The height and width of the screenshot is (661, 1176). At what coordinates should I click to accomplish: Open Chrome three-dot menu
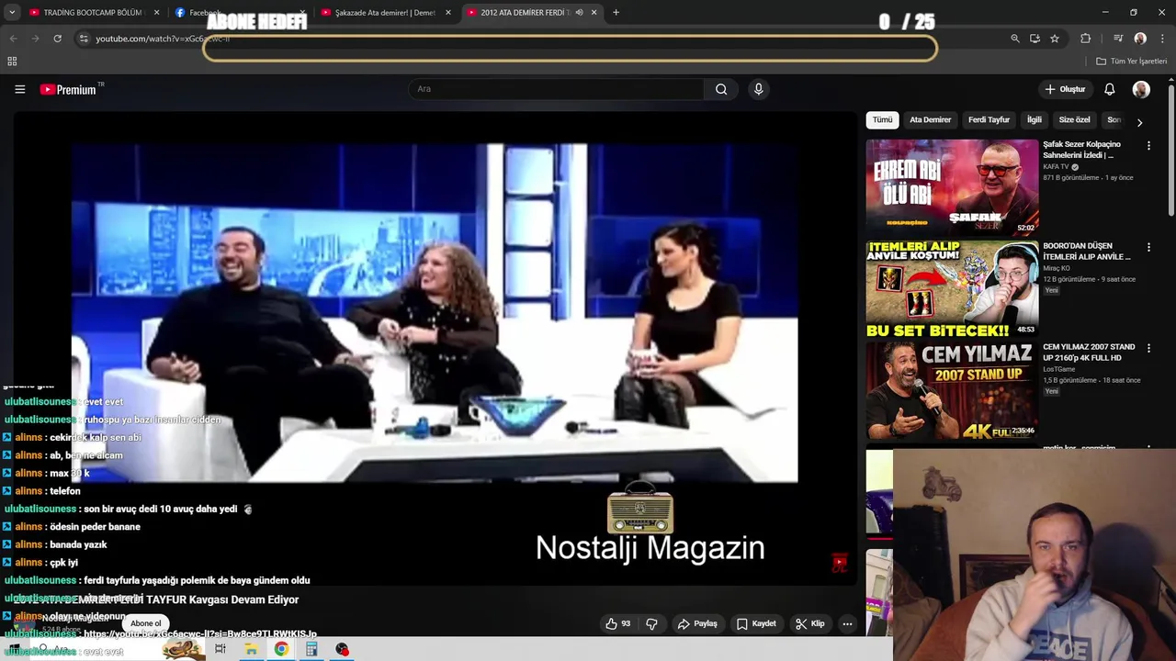pyautogui.click(x=1162, y=39)
